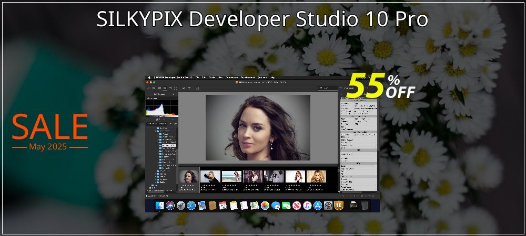Open the File menu
The width and height of the screenshot is (526, 236).
coord(197,78)
